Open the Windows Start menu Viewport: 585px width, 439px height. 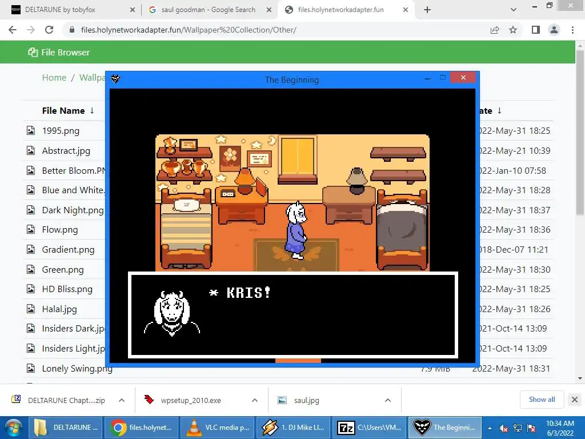(13, 428)
